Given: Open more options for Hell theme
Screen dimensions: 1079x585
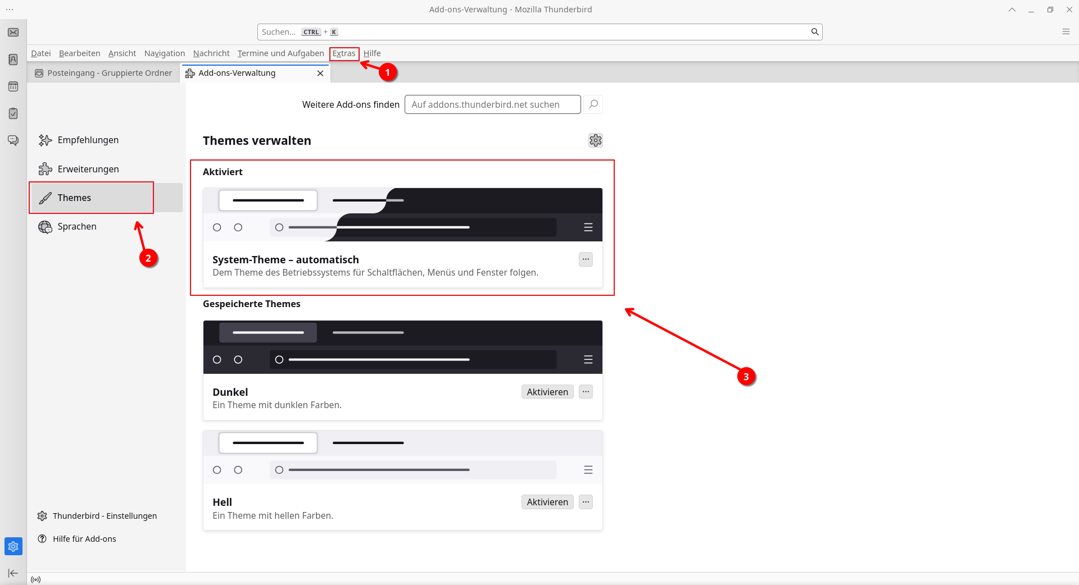Looking at the screenshot, I should (586, 502).
